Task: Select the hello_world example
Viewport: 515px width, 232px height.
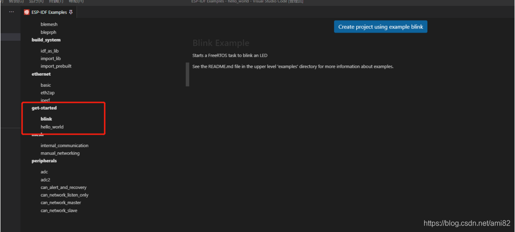Action: coord(52,127)
